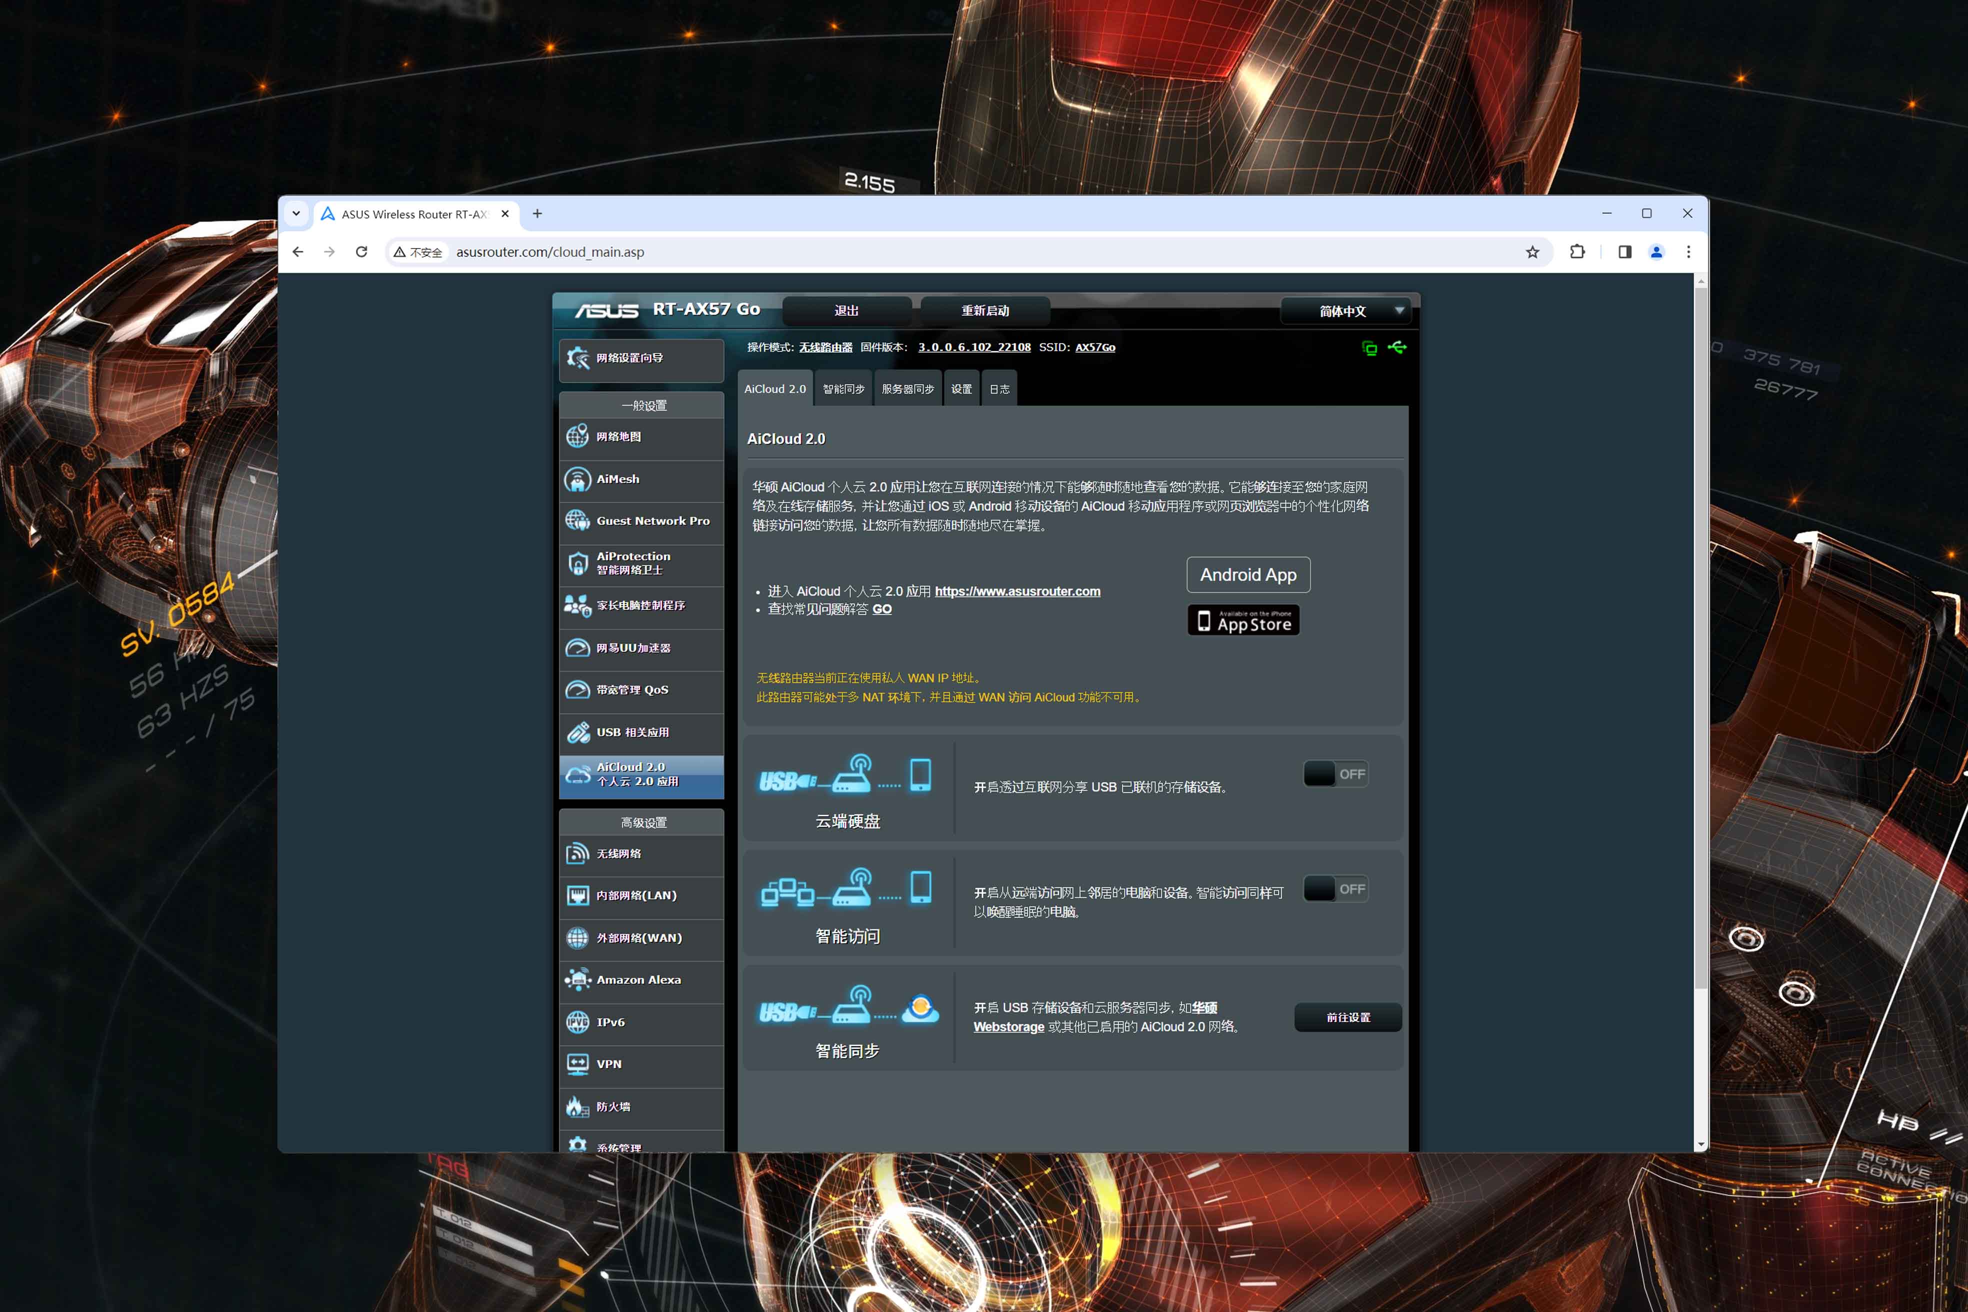Click firmware version 3.0.0.6.102_22108 link
This screenshot has width=1968, height=1312.
pos(974,347)
